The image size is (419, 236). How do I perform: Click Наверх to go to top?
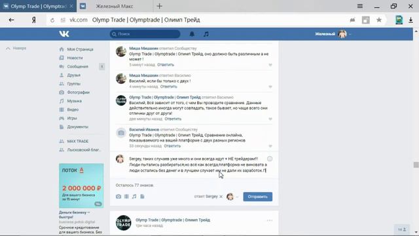(16, 49)
